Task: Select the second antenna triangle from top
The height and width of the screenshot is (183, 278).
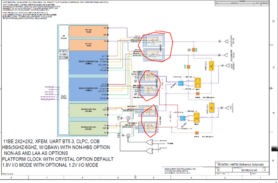Action: coord(226,55)
